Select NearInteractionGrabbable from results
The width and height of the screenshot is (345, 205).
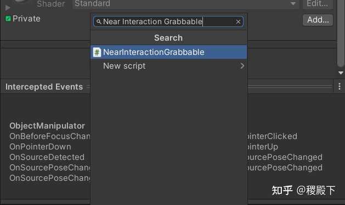click(168, 52)
